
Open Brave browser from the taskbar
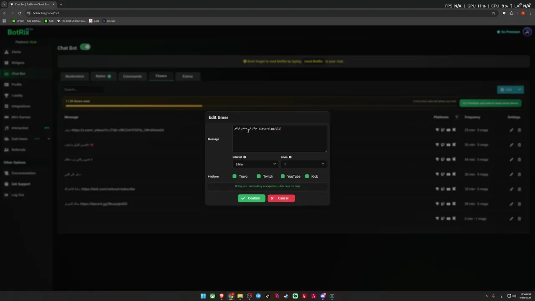tap(222, 296)
